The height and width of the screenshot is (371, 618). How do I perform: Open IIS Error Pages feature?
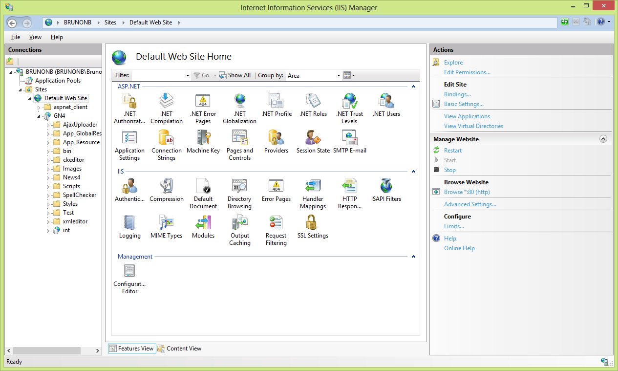coord(277,190)
